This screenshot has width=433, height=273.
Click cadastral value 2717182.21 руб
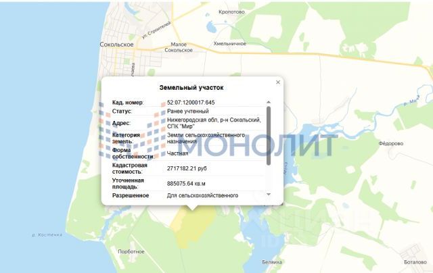pyautogui.click(x=187, y=168)
